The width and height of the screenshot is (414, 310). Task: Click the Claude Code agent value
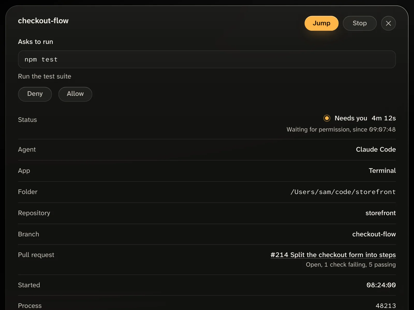click(x=376, y=149)
